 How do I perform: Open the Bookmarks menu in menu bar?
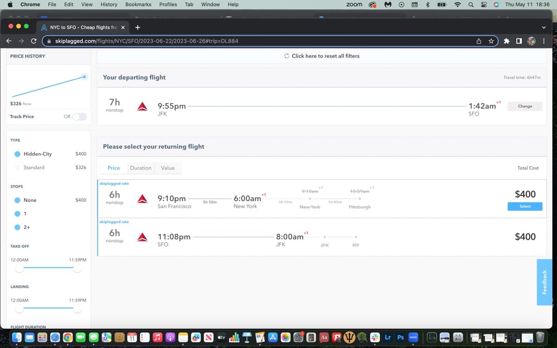[x=138, y=4]
